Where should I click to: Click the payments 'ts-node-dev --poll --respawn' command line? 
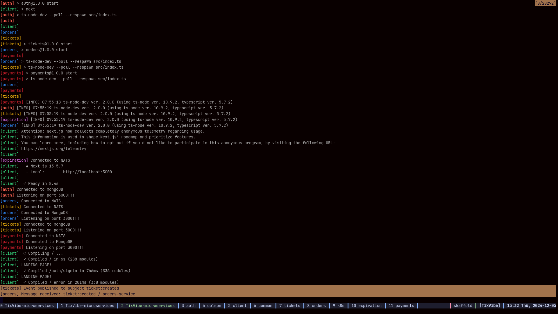pos(63,79)
